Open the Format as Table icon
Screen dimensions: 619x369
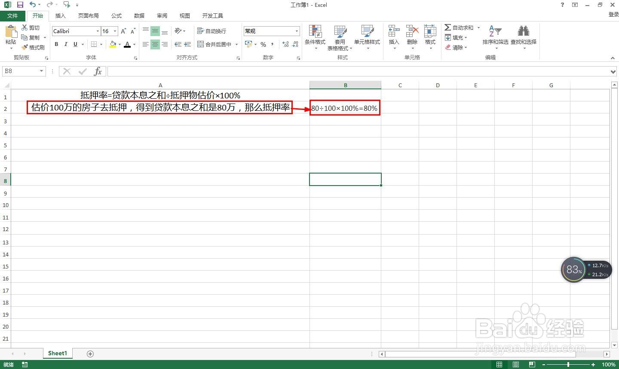(340, 31)
